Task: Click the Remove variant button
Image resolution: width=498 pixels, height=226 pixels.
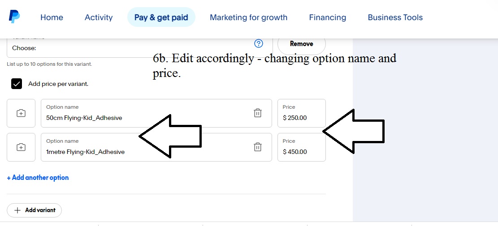Action: pyautogui.click(x=301, y=44)
